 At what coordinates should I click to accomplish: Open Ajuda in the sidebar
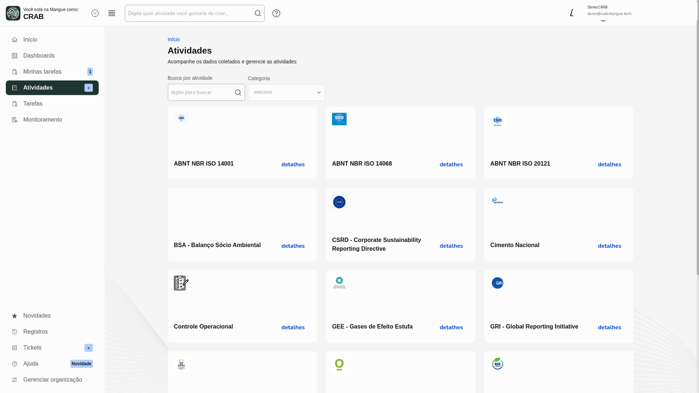(x=52, y=364)
